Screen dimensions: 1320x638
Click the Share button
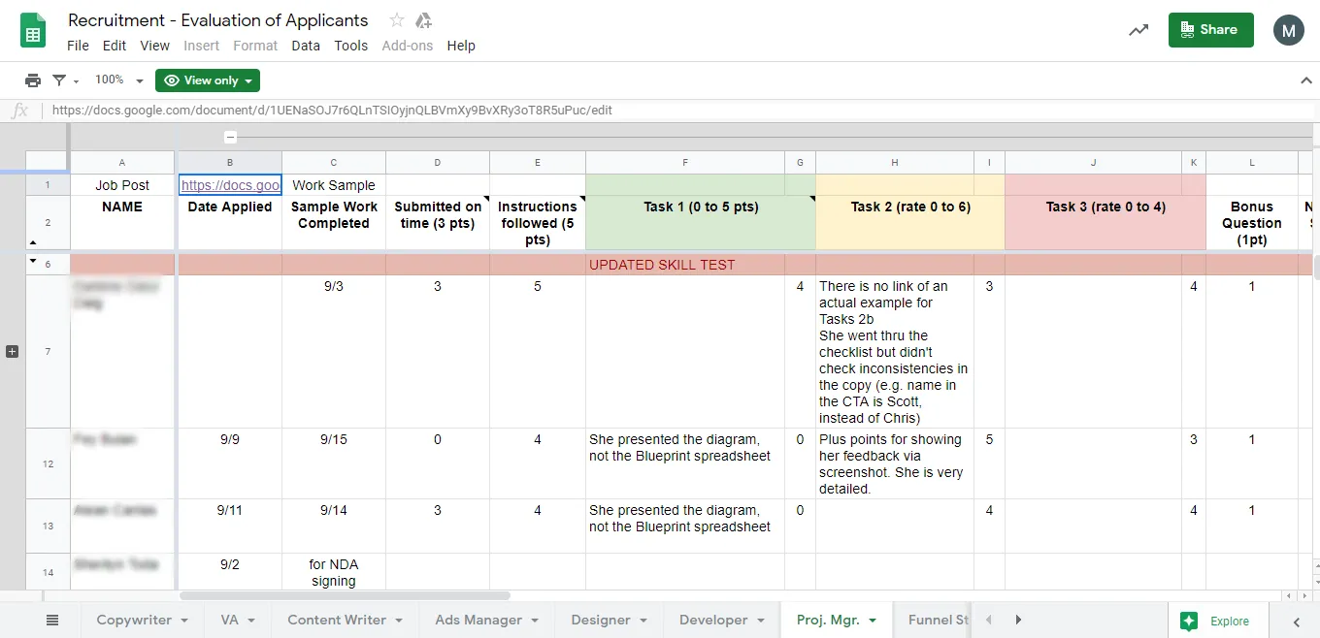coord(1210,30)
